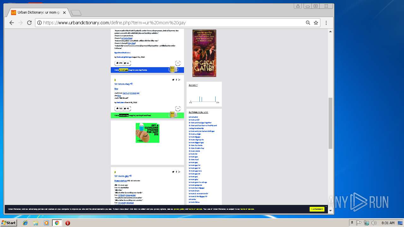Click the 8:31 AM system clock
Image resolution: width=404 pixels, height=227 pixels.
388,223
